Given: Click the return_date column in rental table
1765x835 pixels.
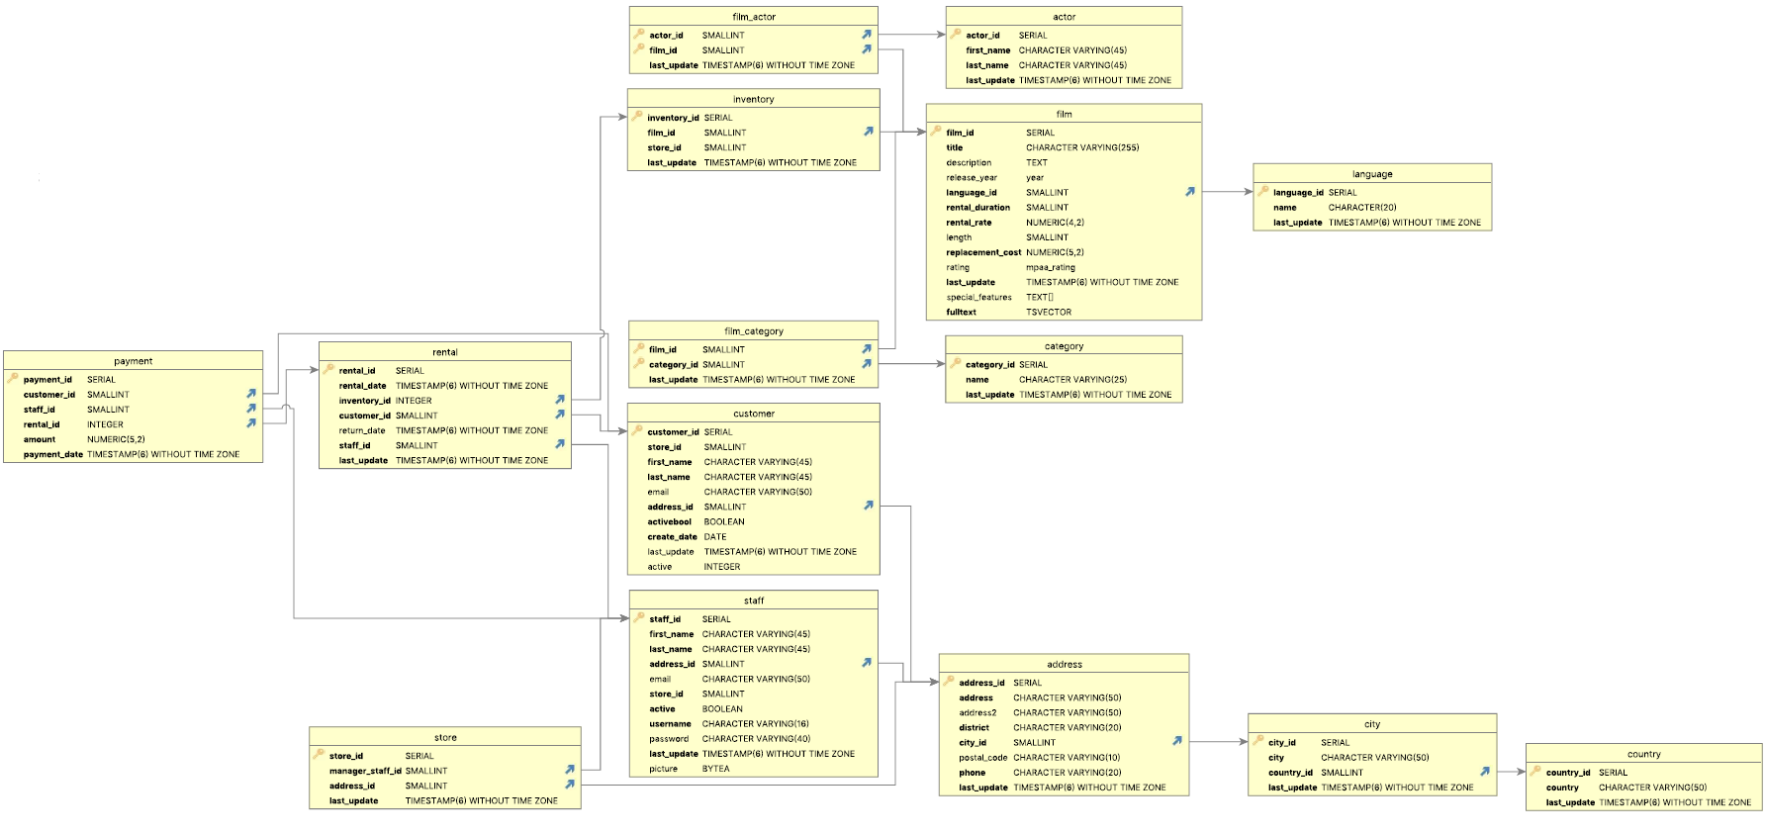Looking at the screenshot, I should pos(445,430).
